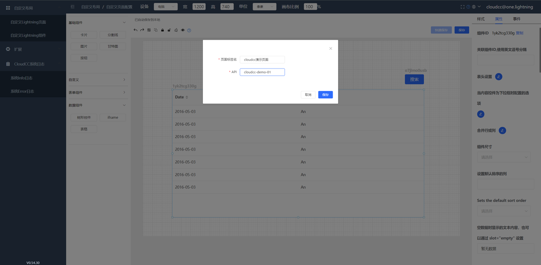
Task: Open the 单位 unit dropdown
Action: (264, 7)
